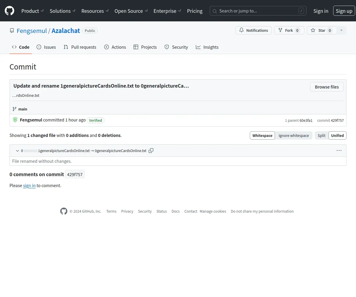
Task: Open the Product menu
Action: (x=33, y=11)
